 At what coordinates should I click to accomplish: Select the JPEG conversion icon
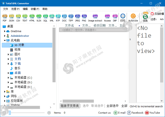[x=78, y=18]
